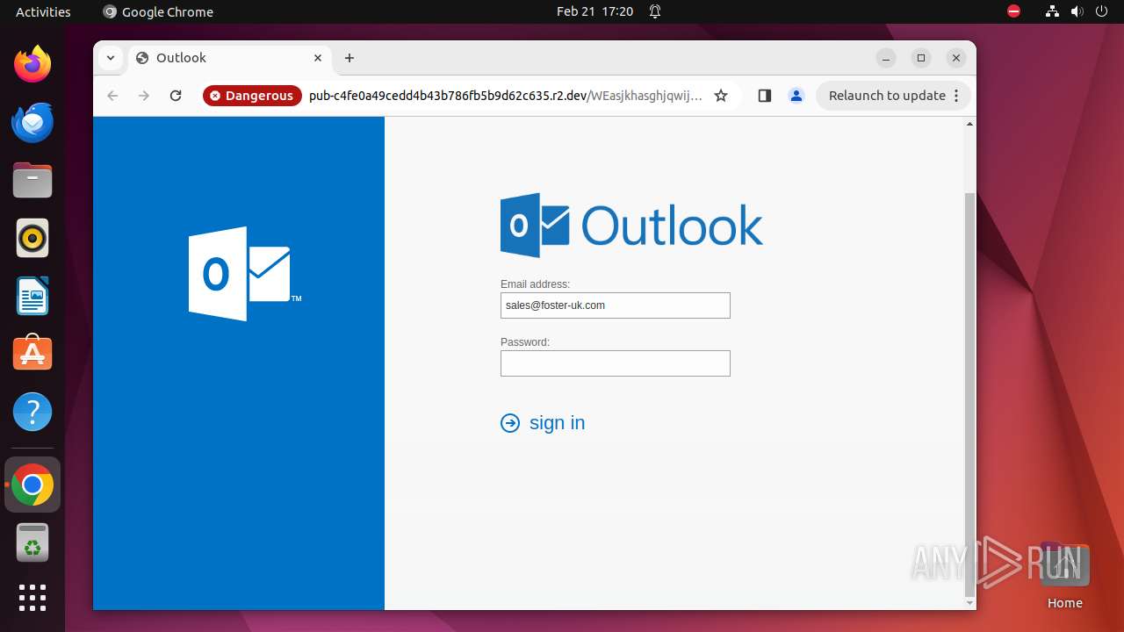Image resolution: width=1124 pixels, height=632 pixels.
Task: Click the Email address input field
Action: click(616, 305)
